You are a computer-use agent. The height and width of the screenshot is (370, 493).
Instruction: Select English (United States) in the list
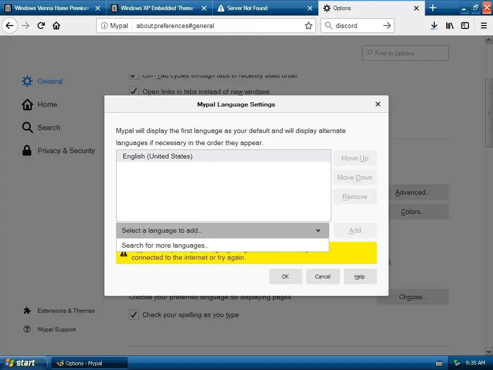(223, 156)
